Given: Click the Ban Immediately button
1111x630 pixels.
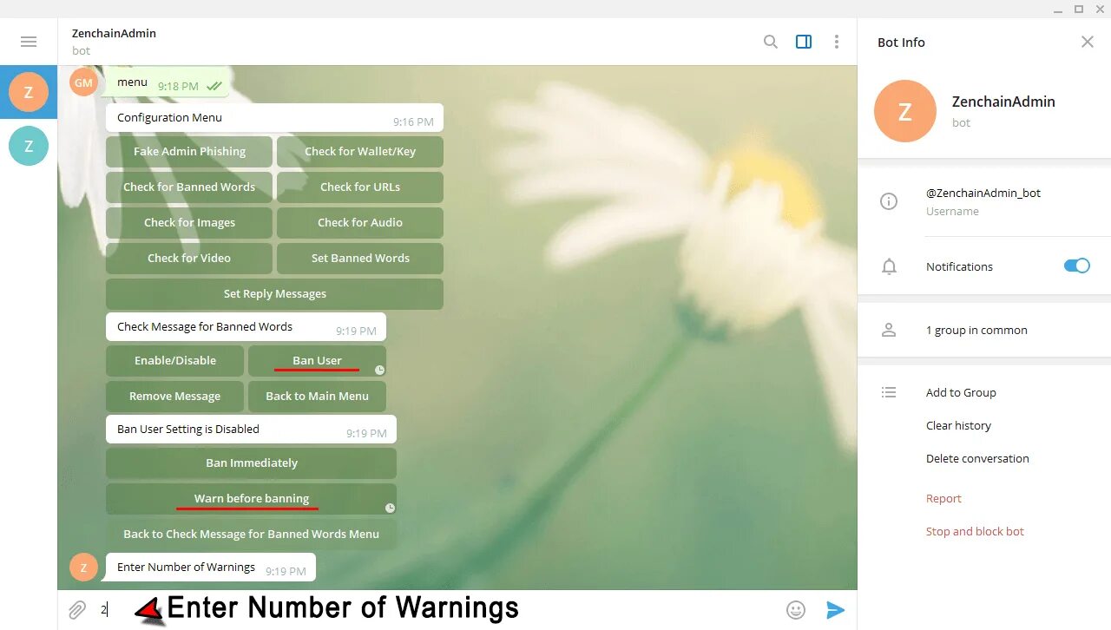Looking at the screenshot, I should tap(252, 463).
